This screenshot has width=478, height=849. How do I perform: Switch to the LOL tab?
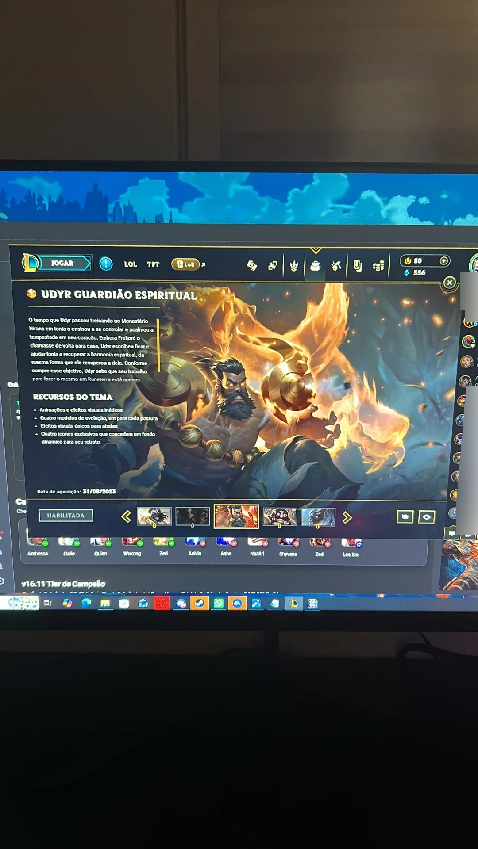[x=130, y=264]
